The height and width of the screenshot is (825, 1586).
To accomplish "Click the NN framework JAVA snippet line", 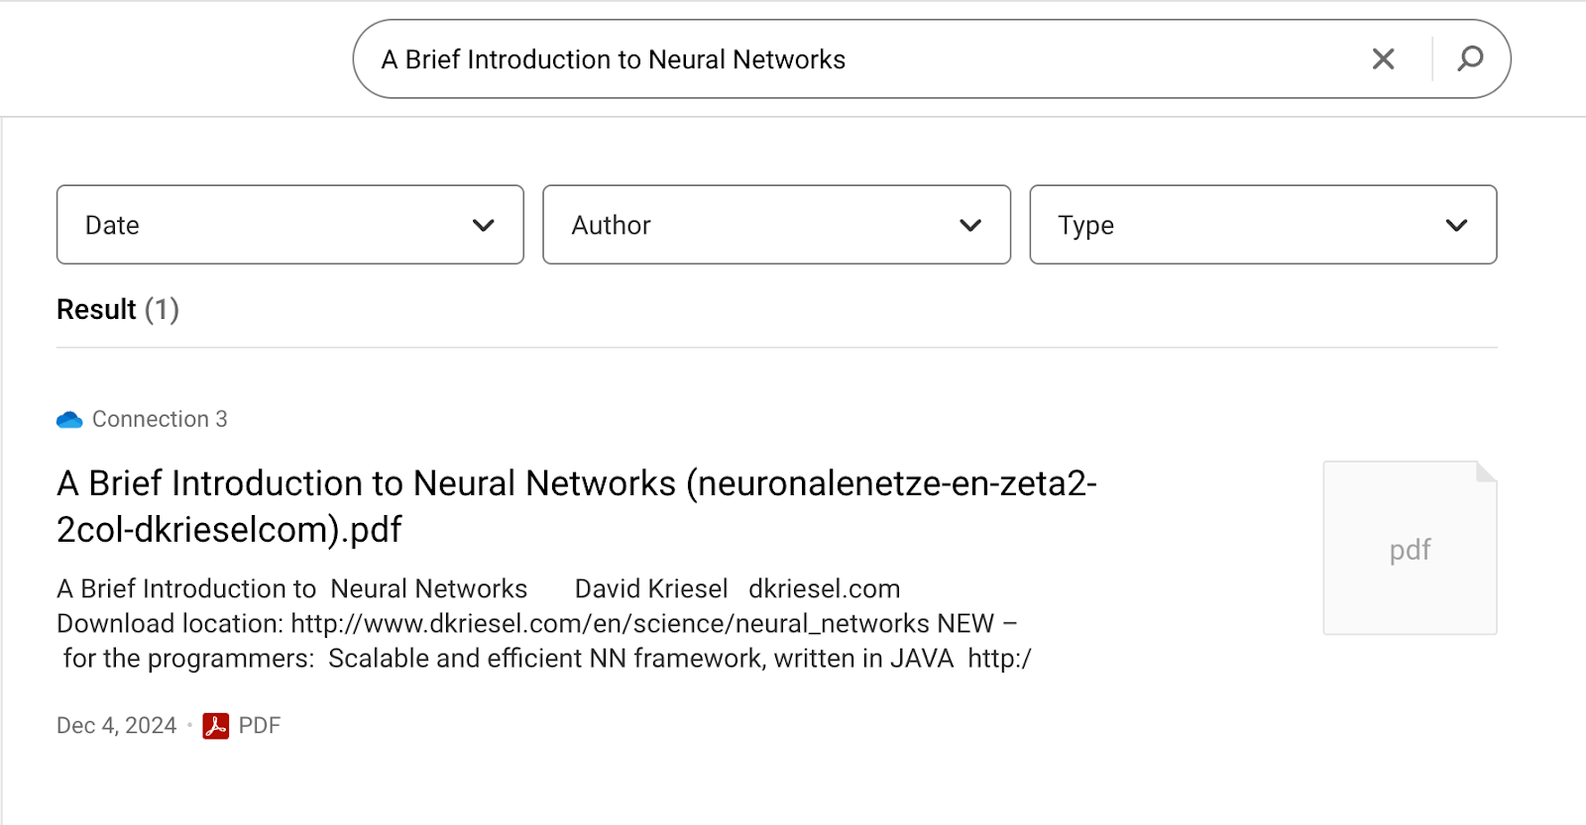I will click(547, 659).
